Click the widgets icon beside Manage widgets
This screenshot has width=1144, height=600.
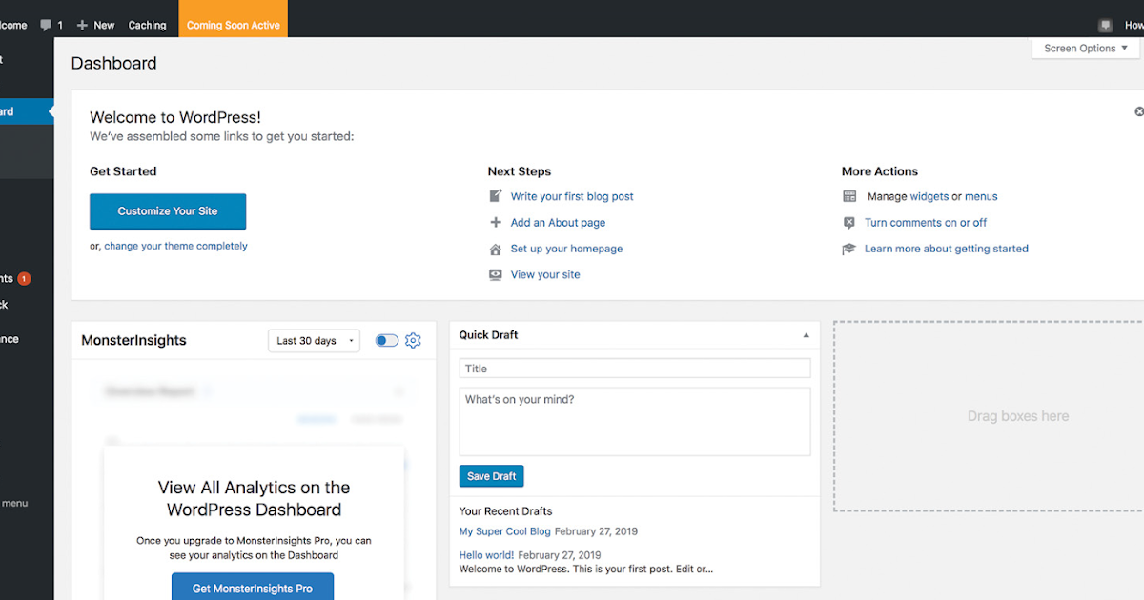pos(849,196)
